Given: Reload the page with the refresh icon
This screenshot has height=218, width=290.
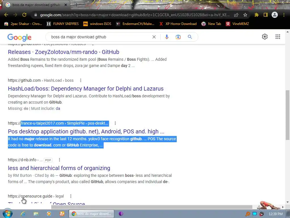Looking at the screenshot, I should coord(24,15).
